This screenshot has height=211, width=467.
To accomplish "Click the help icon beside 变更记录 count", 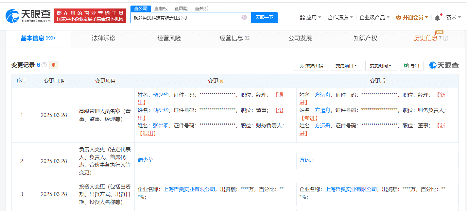I will [x=44, y=65].
